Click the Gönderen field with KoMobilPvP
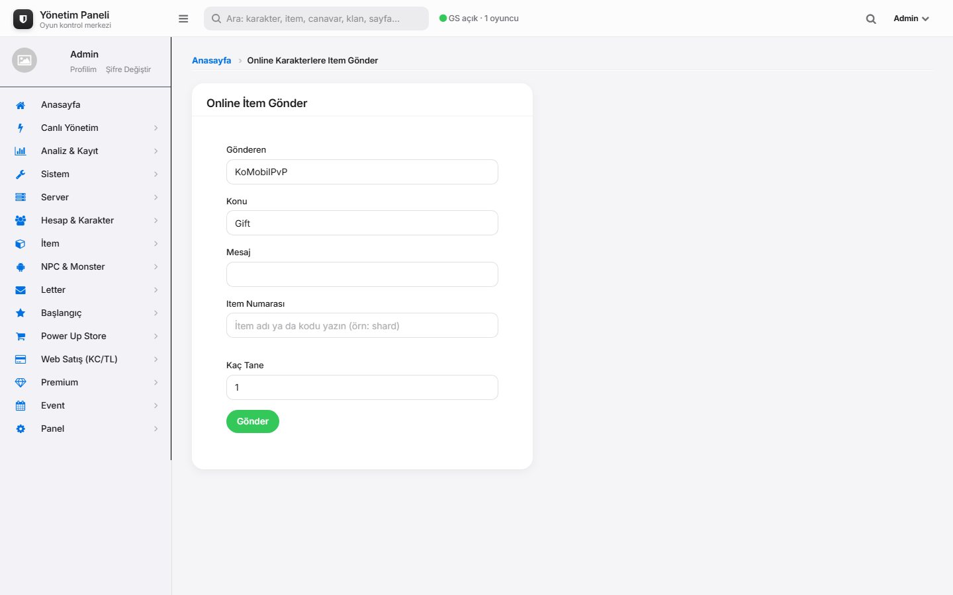The width and height of the screenshot is (953, 595). coord(362,172)
